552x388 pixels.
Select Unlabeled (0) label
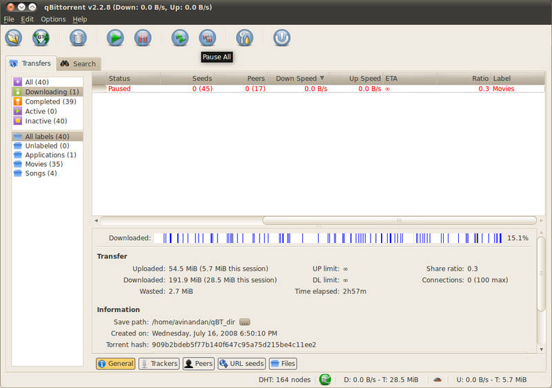point(47,146)
